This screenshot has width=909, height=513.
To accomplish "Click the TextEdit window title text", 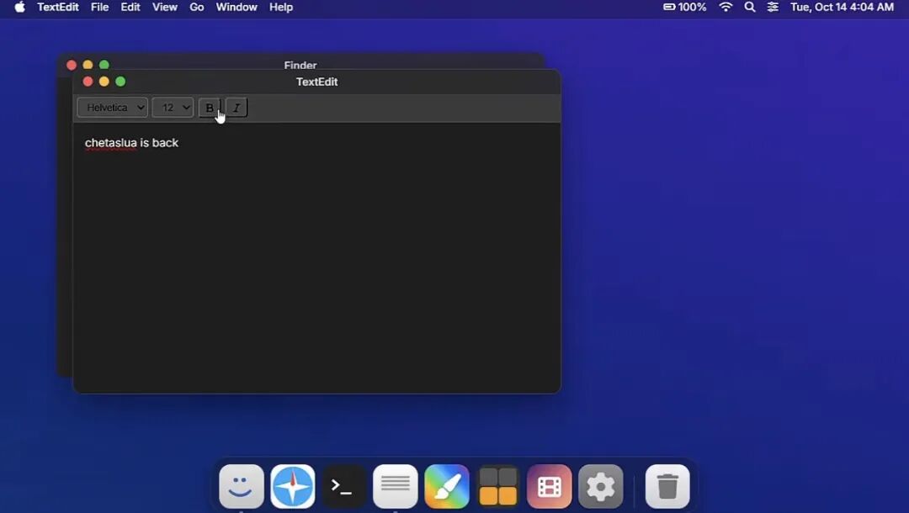I will pyautogui.click(x=316, y=82).
